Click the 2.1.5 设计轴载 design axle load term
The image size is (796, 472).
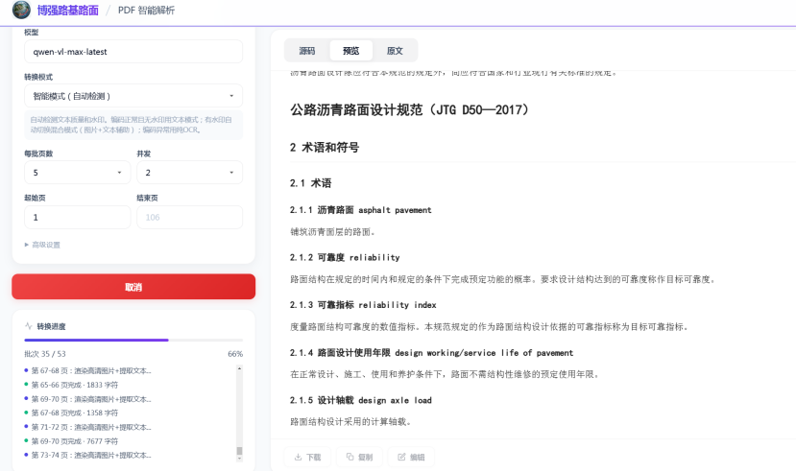[x=360, y=400]
